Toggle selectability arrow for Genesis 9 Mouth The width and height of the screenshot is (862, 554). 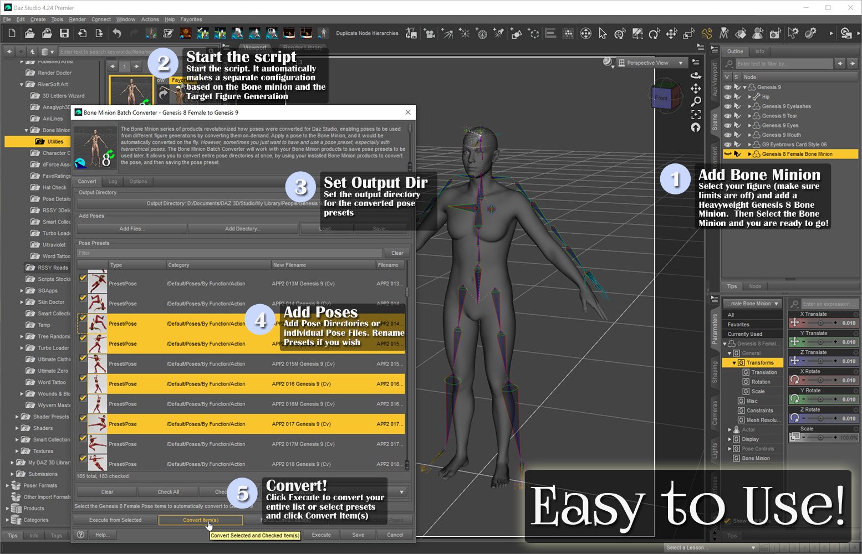(738, 135)
